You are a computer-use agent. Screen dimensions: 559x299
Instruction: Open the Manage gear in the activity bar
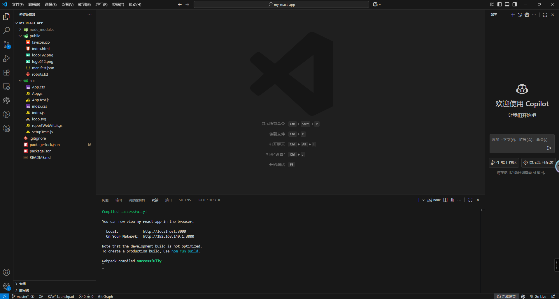click(x=6, y=286)
